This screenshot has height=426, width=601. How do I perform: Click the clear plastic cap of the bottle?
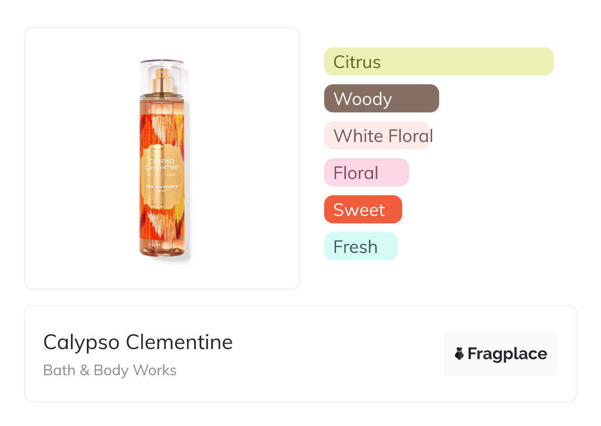(162, 67)
